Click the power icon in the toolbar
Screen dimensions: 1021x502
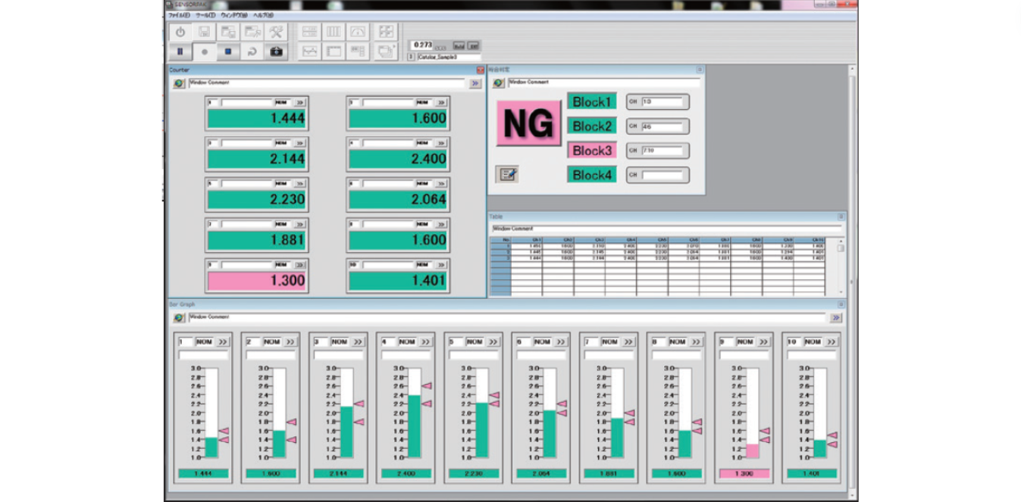click(180, 32)
